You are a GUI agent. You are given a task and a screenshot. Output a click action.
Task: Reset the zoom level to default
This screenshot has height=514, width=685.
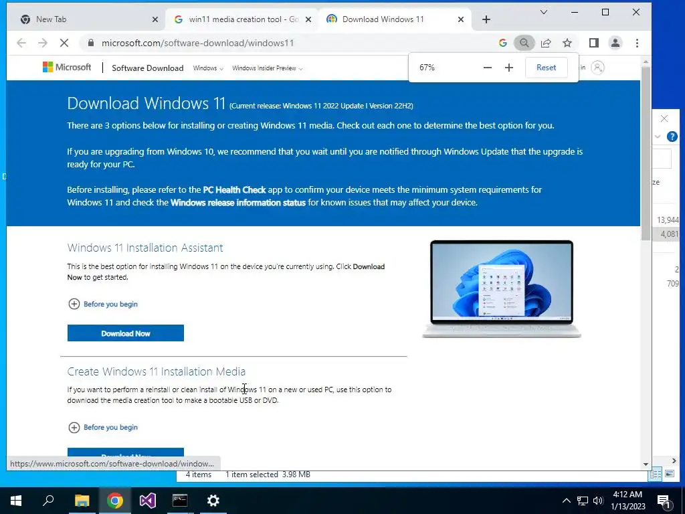tap(546, 68)
